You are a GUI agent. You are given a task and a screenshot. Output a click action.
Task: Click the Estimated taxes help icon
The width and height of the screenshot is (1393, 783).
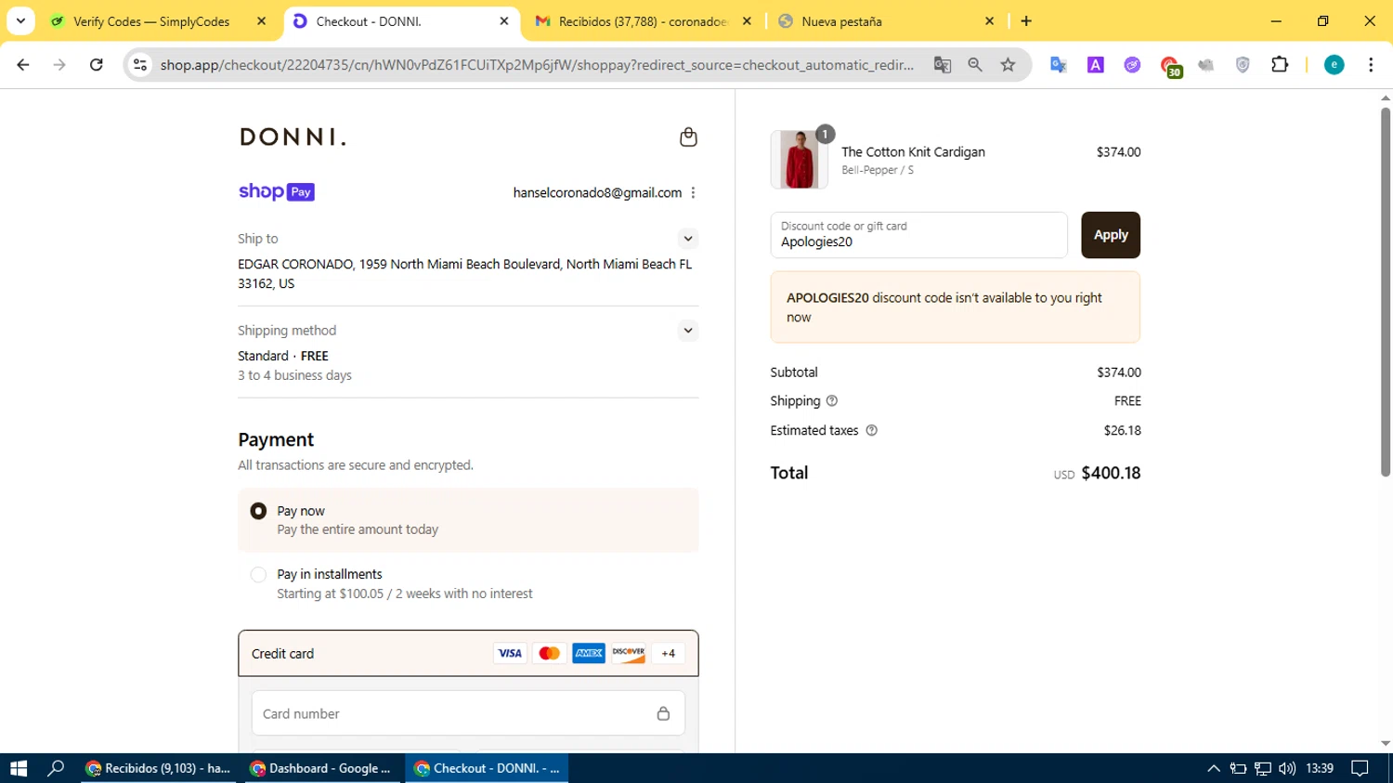[x=871, y=431]
